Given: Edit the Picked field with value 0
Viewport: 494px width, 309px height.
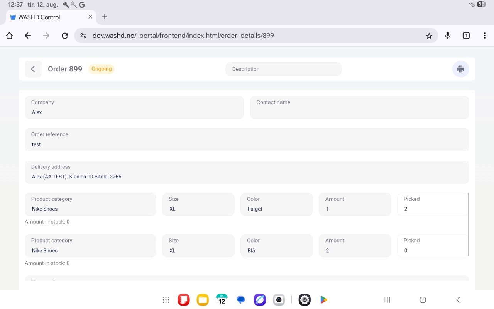Looking at the screenshot, I should click(432, 250).
